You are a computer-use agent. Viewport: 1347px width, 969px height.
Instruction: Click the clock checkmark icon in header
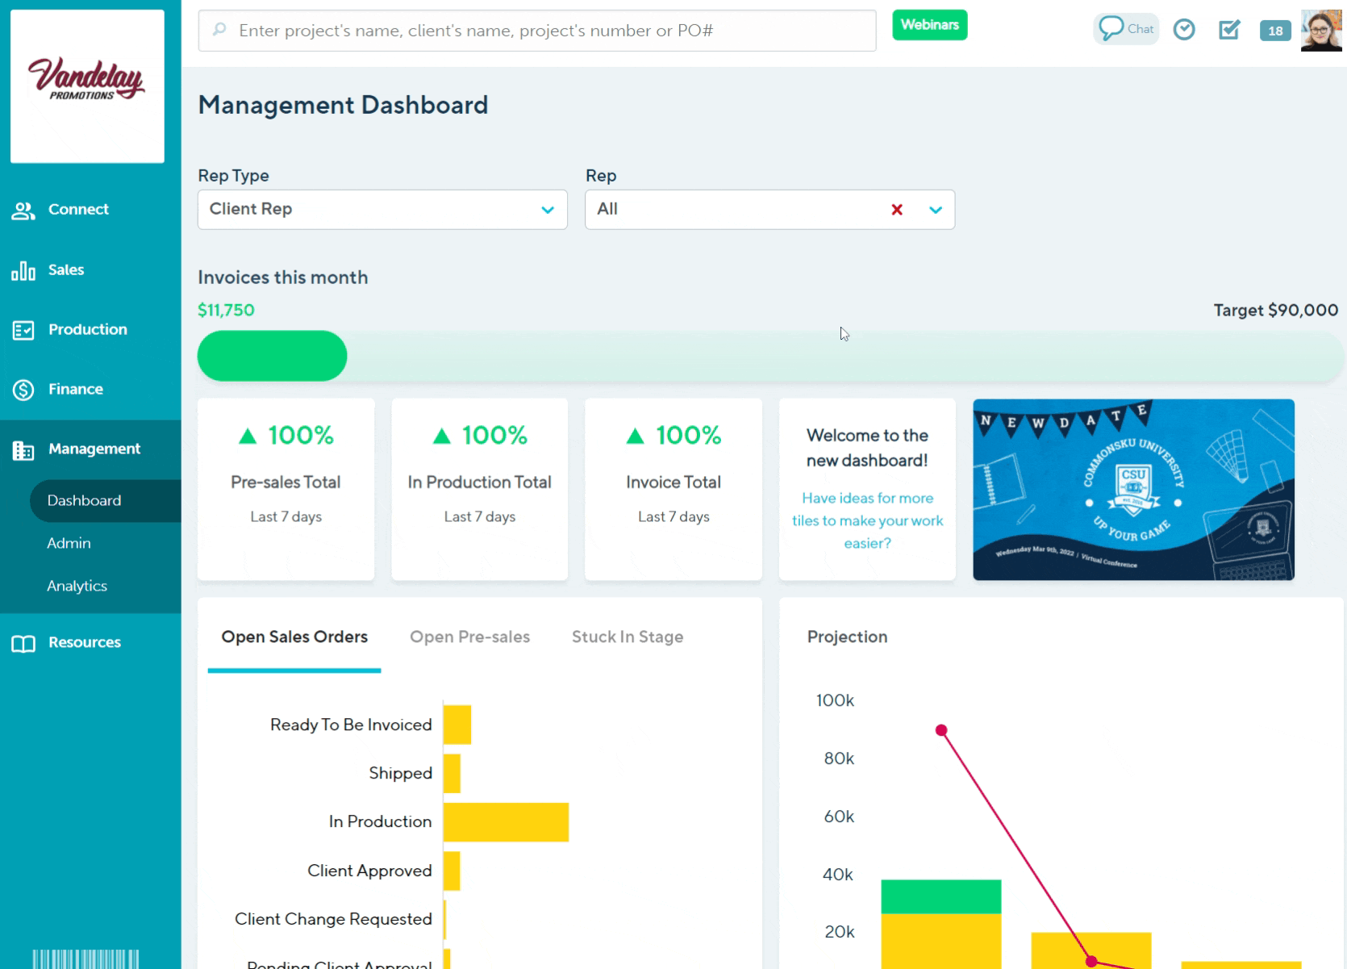point(1183,30)
